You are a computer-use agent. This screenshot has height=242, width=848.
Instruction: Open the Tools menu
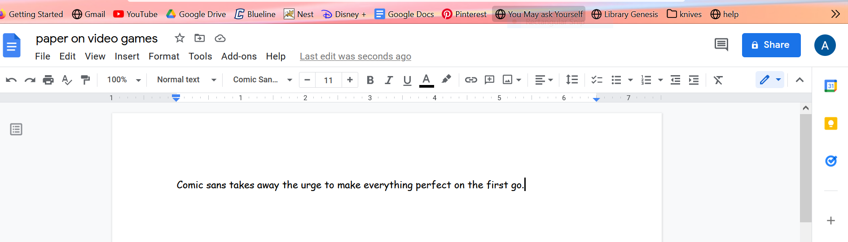(x=200, y=56)
